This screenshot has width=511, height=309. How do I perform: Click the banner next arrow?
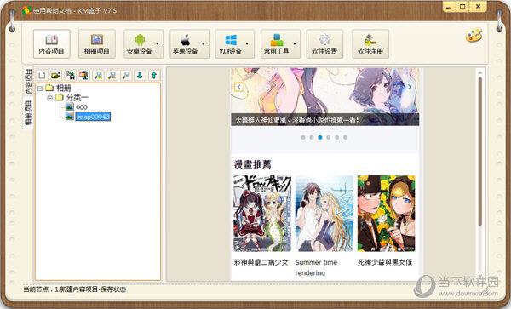(x=410, y=87)
